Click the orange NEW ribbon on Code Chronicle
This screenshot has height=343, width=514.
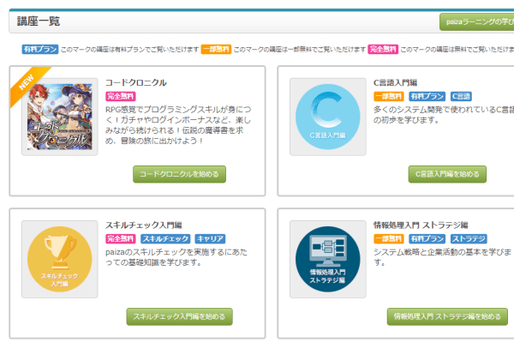point(25,82)
